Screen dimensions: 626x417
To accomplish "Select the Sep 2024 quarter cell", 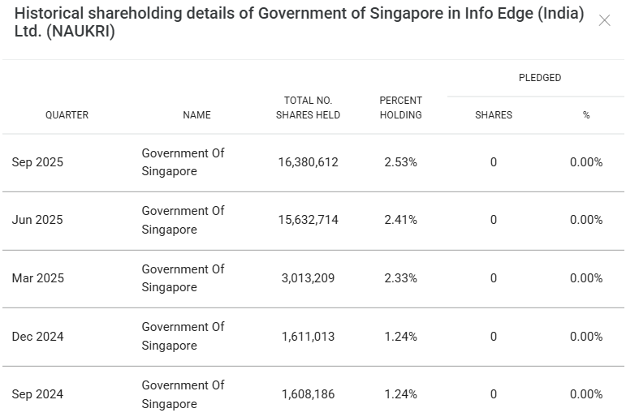I will 37,394.
